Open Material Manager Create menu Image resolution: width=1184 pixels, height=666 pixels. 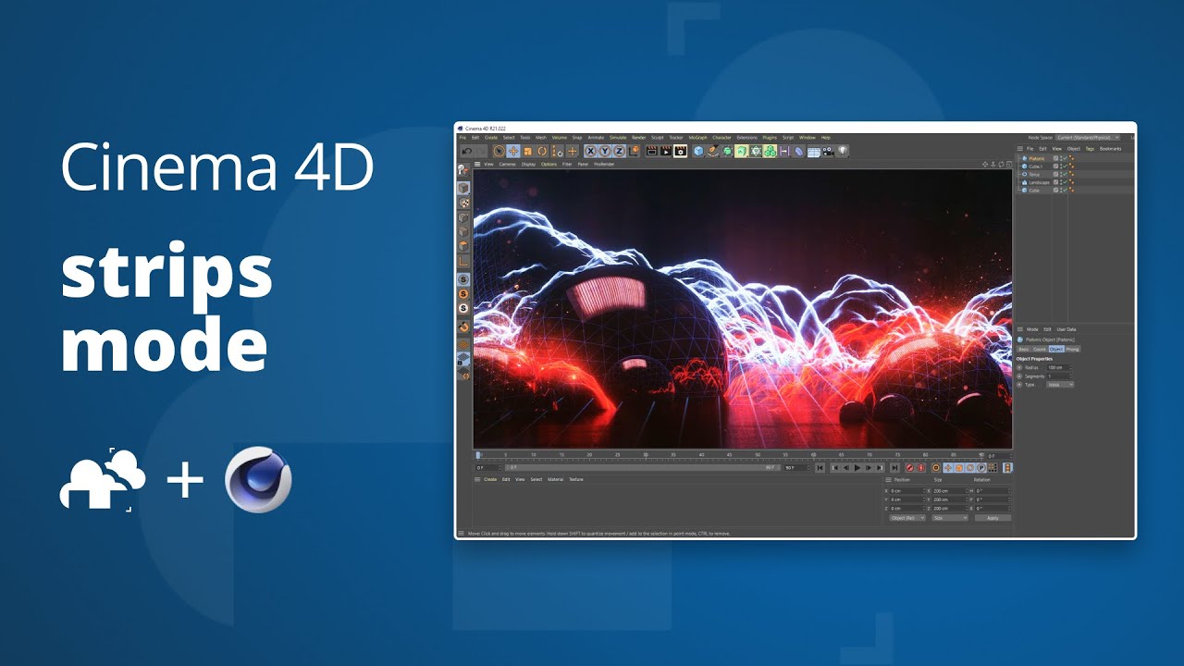pos(490,479)
